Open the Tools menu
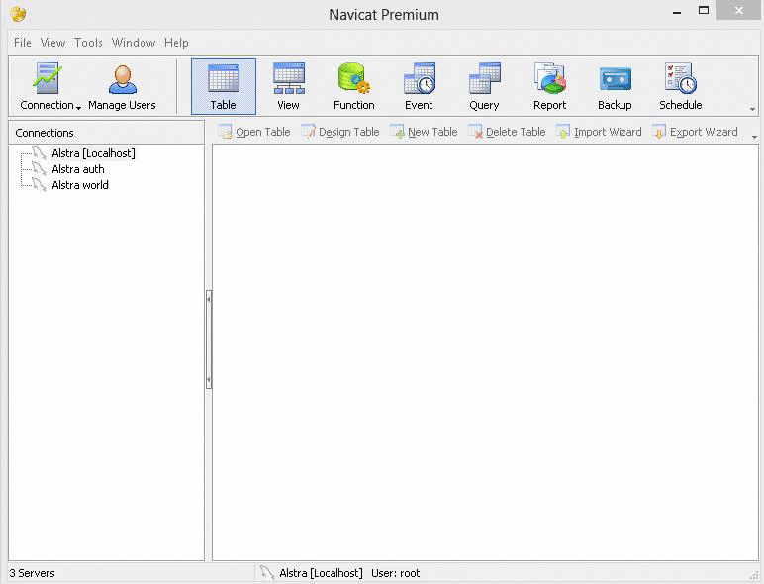Viewport: 764px width, 584px height. point(88,43)
